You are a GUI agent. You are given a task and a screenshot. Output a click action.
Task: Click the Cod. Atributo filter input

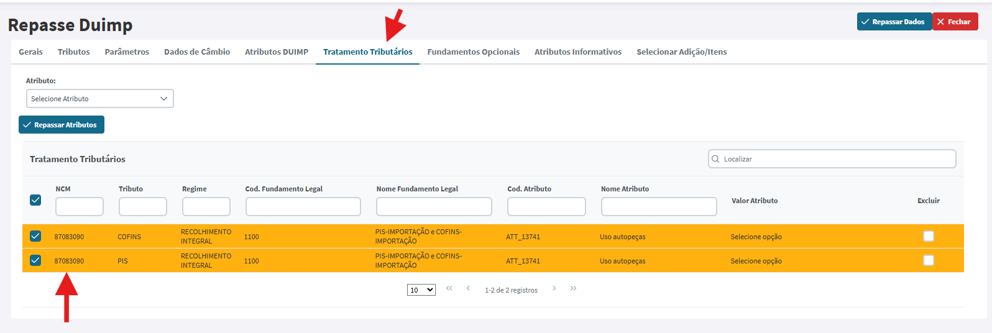coord(546,207)
